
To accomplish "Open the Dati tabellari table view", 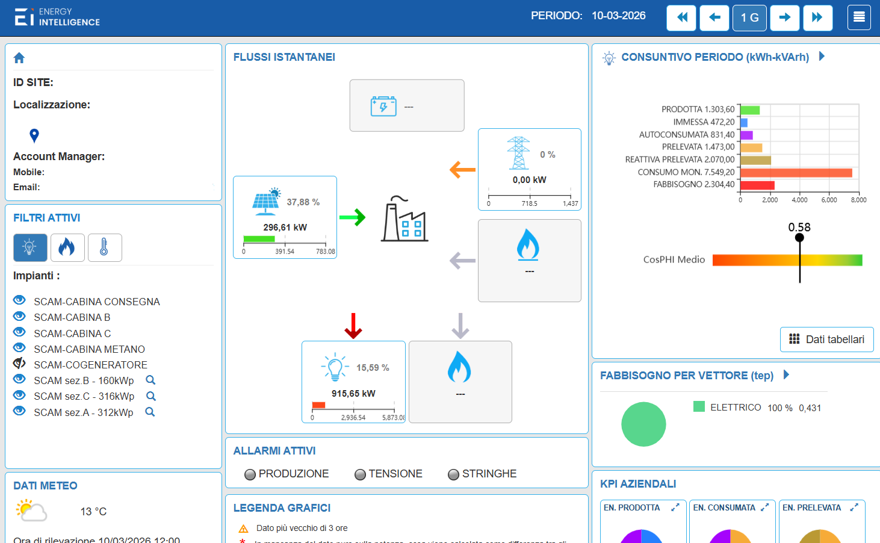I will click(x=826, y=340).
